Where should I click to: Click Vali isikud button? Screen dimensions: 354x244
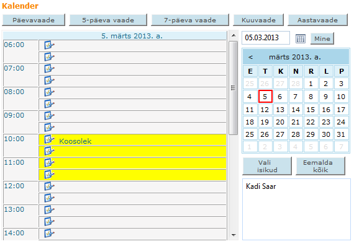tap(267, 166)
